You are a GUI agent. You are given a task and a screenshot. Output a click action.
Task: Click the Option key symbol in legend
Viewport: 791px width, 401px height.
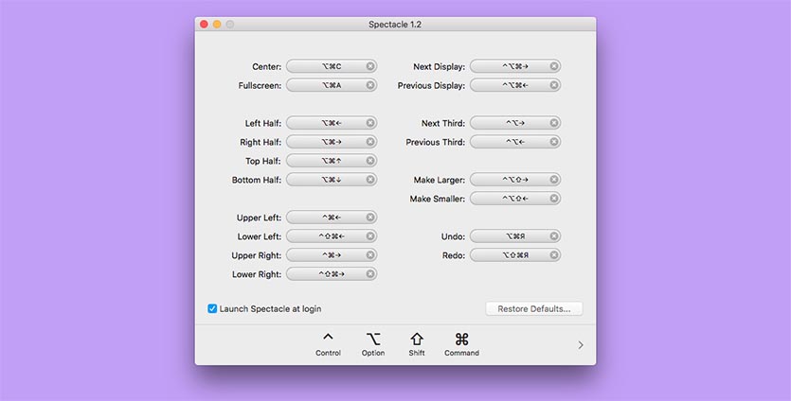coord(373,339)
